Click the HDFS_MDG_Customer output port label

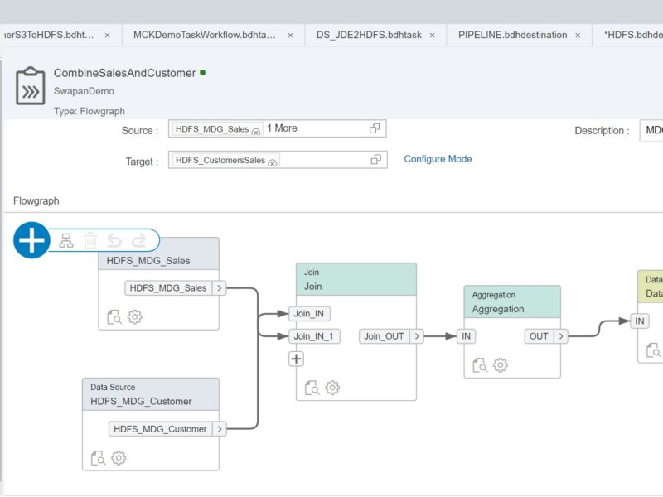click(x=160, y=429)
